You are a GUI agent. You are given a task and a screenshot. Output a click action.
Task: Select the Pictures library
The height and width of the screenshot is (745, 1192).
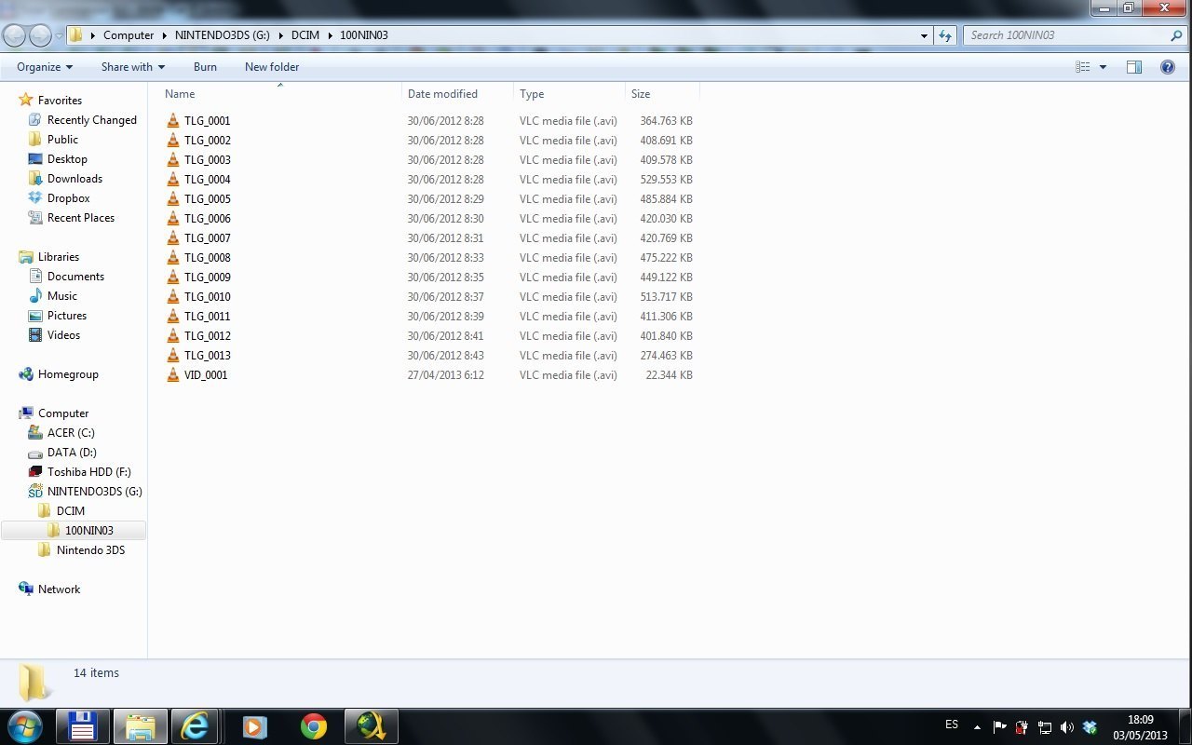point(67,316)
